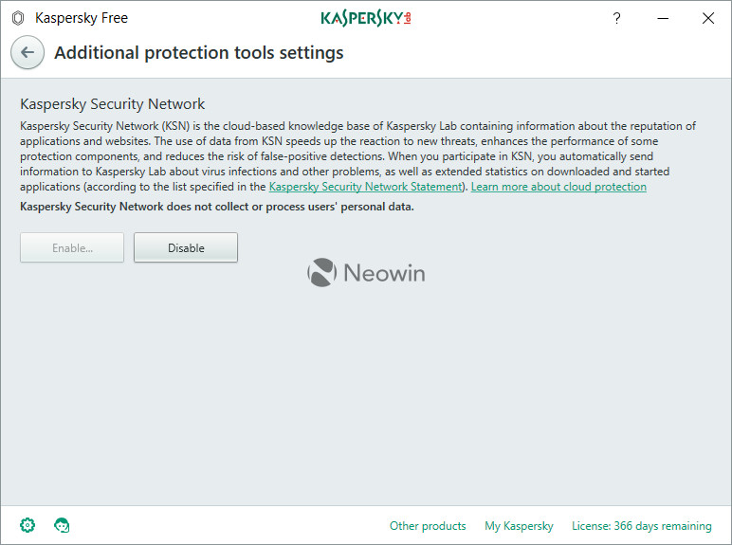The image size is (732, 545).
Task: Minimize the Kaspersky Free window
Action: (663, 18)
